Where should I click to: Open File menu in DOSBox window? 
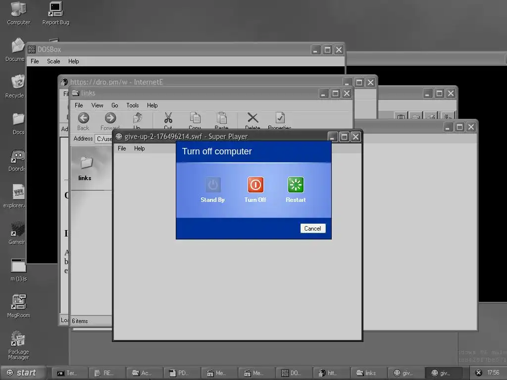[x=35, y=61]
